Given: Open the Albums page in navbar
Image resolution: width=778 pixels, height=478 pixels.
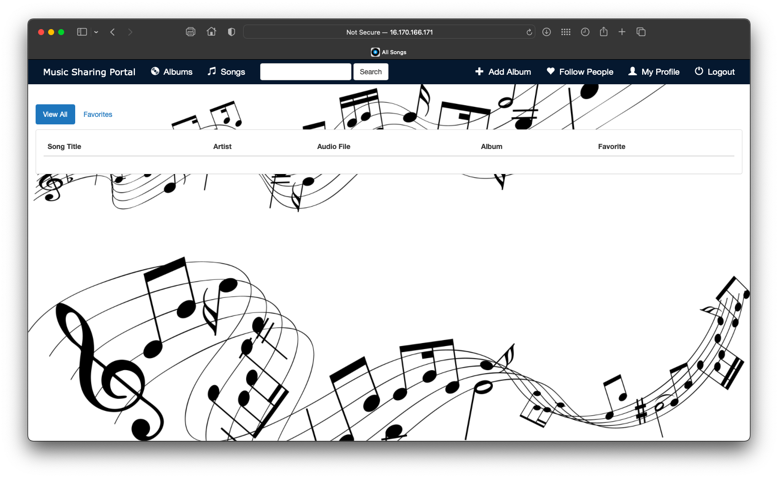Looking at the screenshot, I should pyautogui.click(x=171, y=72).
